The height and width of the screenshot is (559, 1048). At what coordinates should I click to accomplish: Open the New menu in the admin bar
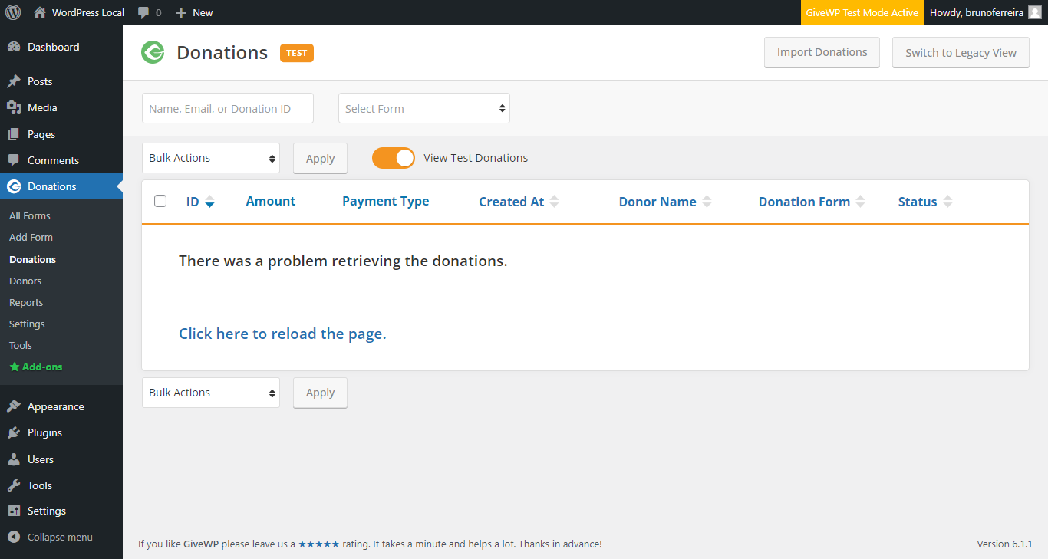point(193,12)
